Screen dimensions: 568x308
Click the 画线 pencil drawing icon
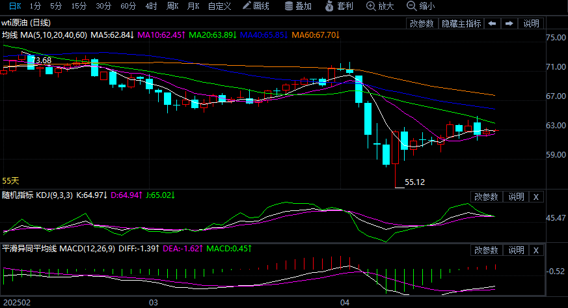(x=247, y=5)
